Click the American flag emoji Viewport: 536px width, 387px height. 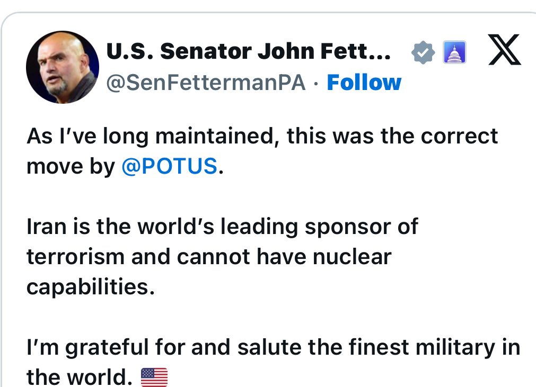[154, 377]
